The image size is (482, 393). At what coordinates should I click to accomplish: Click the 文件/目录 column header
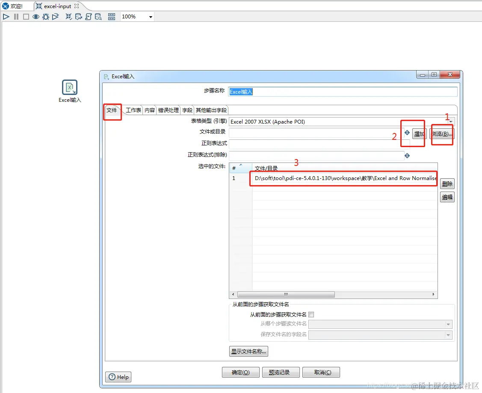(x=345, y=168)
